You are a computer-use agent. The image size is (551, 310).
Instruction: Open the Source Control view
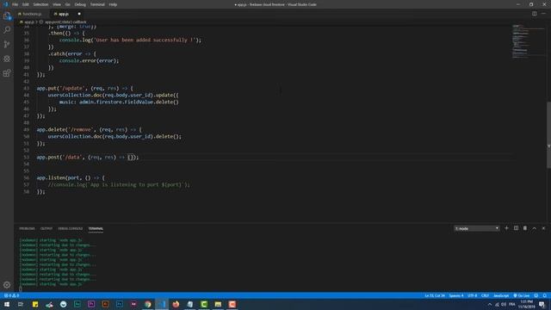pos(7,44)
